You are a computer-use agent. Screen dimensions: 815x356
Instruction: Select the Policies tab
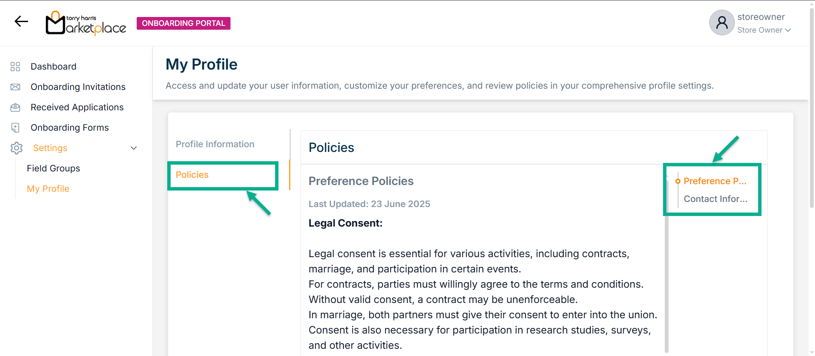click(x=192, y=175)
